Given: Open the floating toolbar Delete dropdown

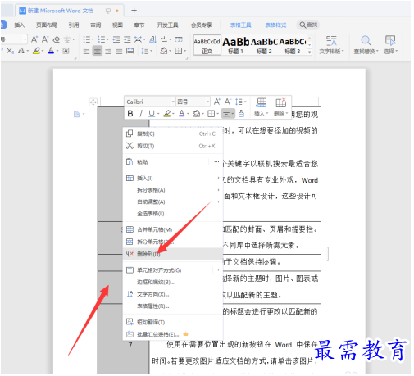Looking at the screenshot, I should tap(281, 107).
